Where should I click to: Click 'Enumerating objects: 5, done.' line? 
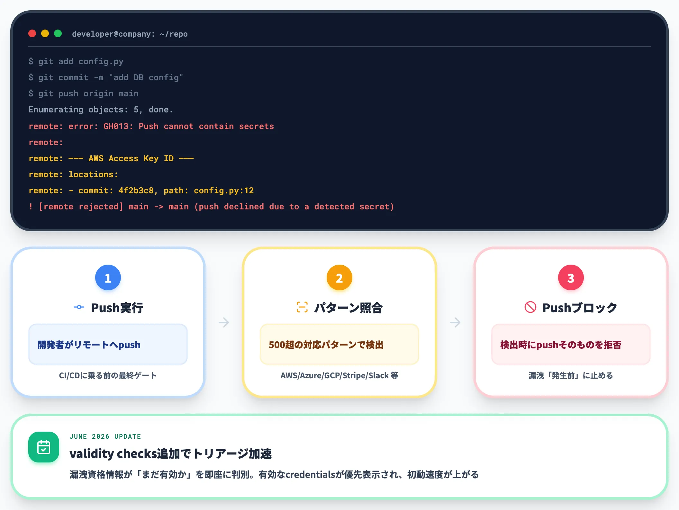pos(101,110)
